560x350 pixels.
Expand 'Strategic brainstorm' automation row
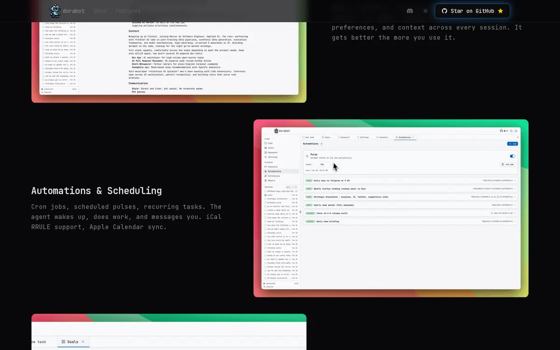410,197
